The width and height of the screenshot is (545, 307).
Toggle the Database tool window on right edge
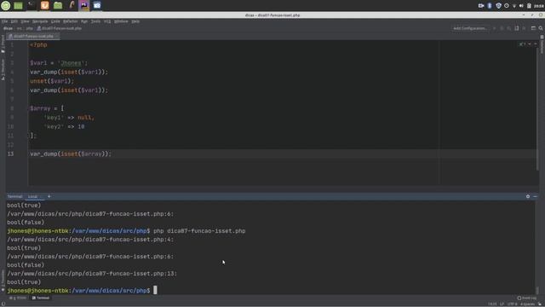click(x=542, y=44)
